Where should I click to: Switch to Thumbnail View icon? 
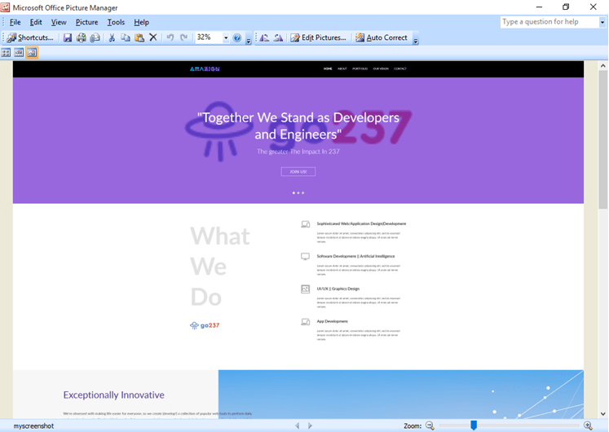[6, 53]
